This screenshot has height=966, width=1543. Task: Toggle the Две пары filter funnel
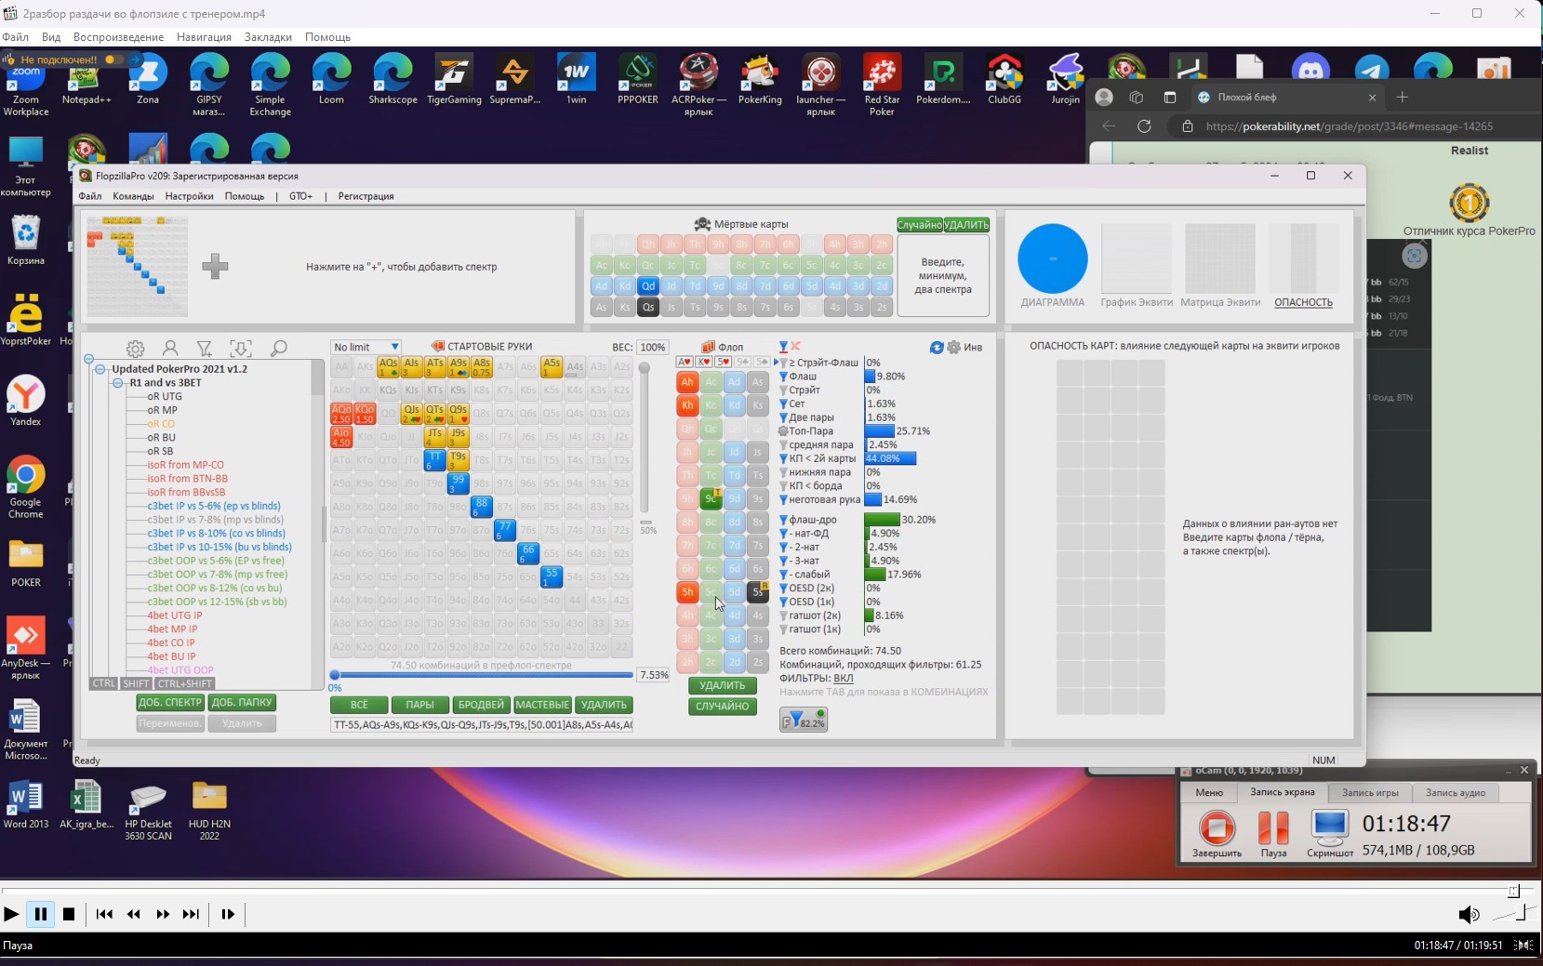pos(783,417)
